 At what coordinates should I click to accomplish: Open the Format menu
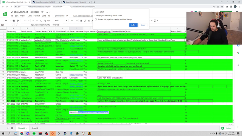tap(37, 16)
